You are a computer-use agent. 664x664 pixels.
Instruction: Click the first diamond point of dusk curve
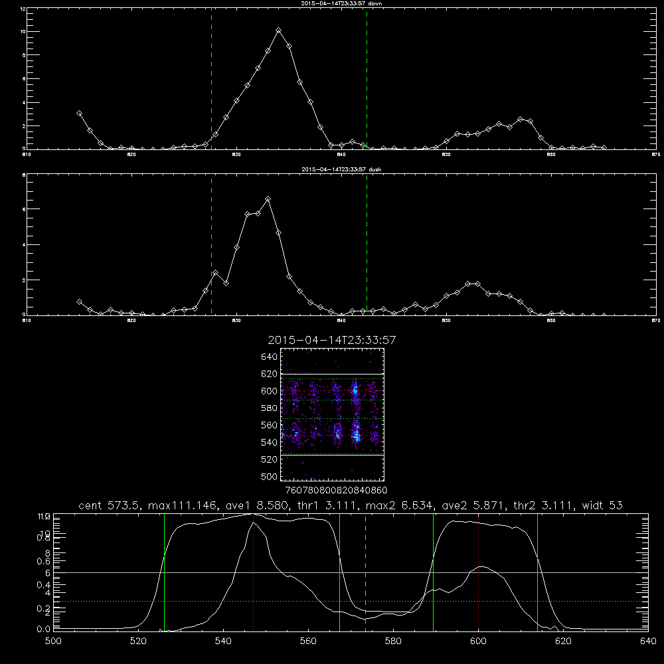(x=79, y=302)
